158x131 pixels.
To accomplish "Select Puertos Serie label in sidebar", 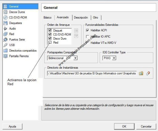I will click(17, 40).
